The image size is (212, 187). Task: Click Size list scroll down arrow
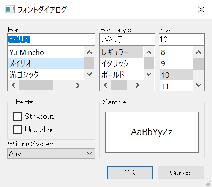(x=198, y=85)
